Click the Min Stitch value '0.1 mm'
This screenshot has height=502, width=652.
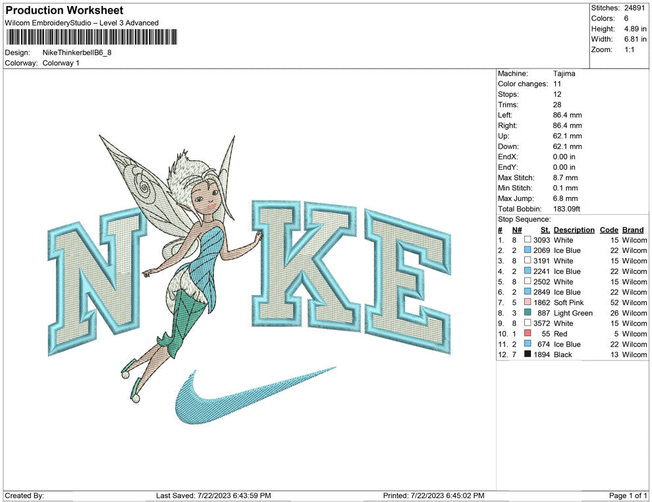click(x=566, y=188)
